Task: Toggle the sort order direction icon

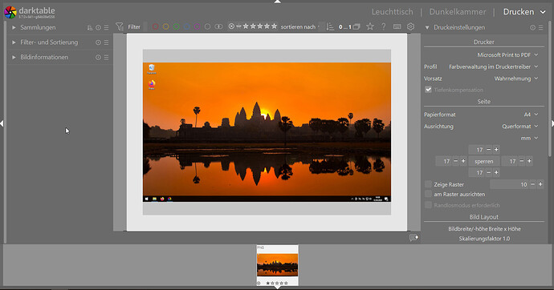Action: 330,26
